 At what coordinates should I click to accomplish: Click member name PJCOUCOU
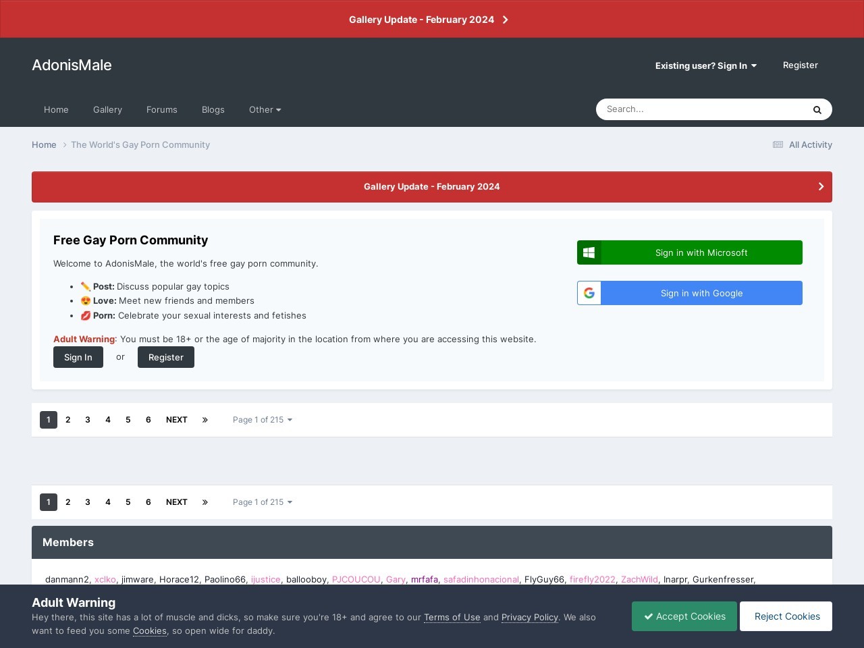pyautogui.click(x=356, y=579)
